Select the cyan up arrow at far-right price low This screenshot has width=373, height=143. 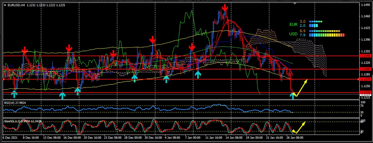pyautogui.click(x=293, y=96)
